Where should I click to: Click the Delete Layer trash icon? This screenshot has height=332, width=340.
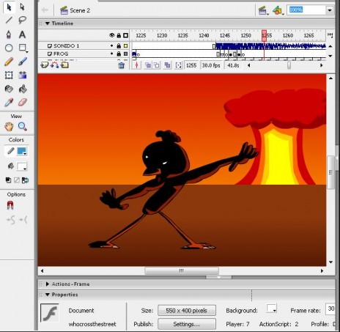(x=122, y=65)
